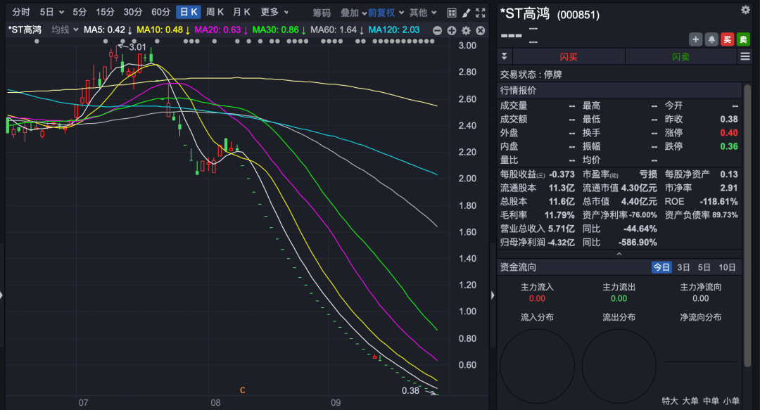Set a price alert with bell icon
This screenshot has height=410, width=760.
[711, 39]
